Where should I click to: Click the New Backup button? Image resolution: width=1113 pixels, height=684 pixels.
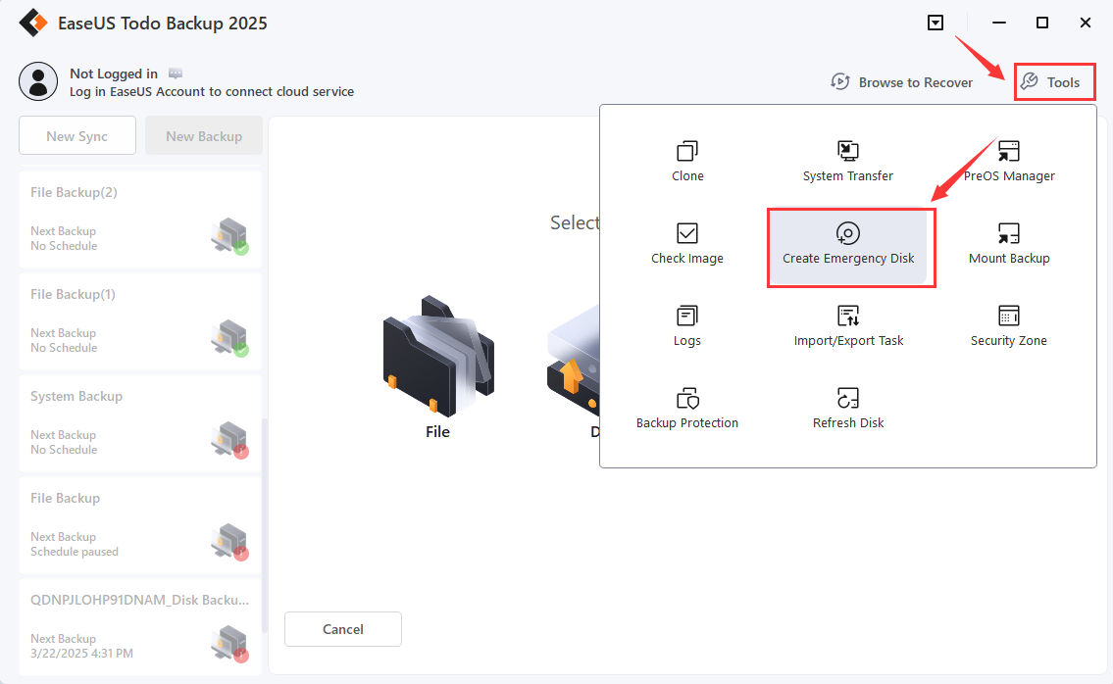pos(204,135)
